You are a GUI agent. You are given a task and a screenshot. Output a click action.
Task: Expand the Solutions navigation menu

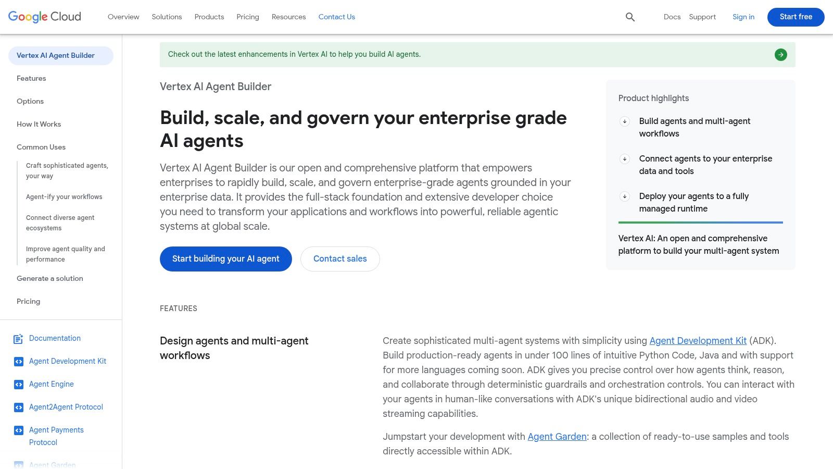tap(167, 17)
